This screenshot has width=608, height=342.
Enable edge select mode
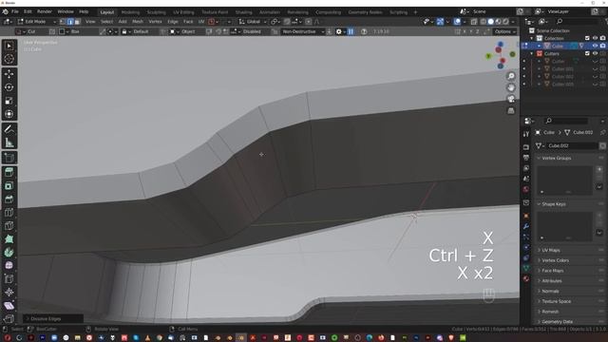(70, 22)
